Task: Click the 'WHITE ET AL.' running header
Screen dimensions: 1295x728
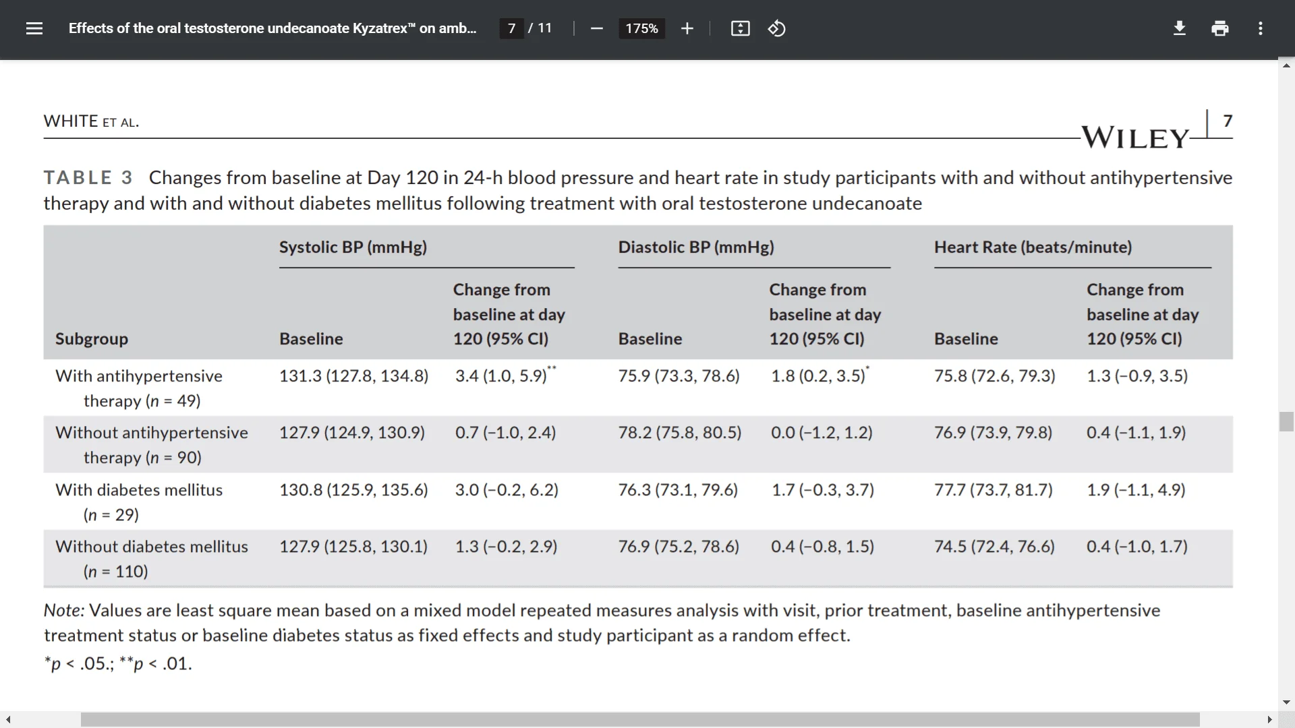Action: tap(91, 121)
